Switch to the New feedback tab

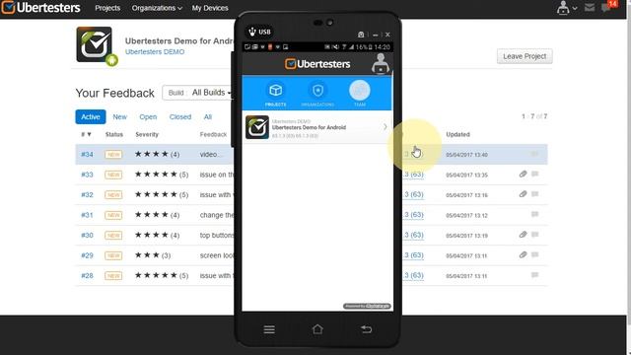click(x=119, y=116)
